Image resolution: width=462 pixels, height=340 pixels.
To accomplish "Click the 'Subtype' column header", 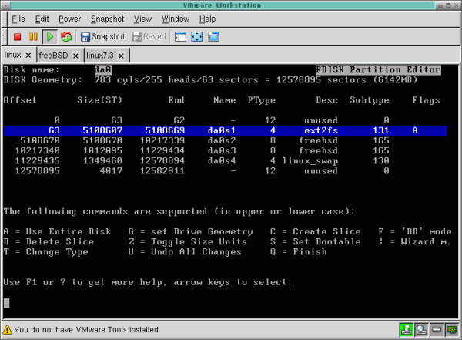I will 370,100.
